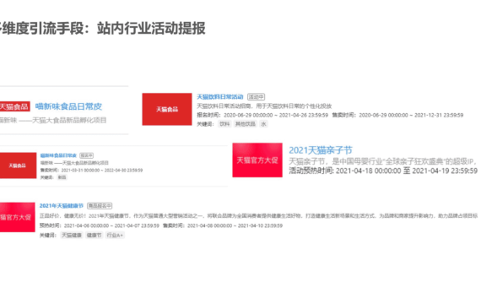The height and width of the screenshot is (304, 481).
Task: Click the 天猫食品 red badge beside large 喵新味食品日常皮 title
Action: [x=14, y=106]
